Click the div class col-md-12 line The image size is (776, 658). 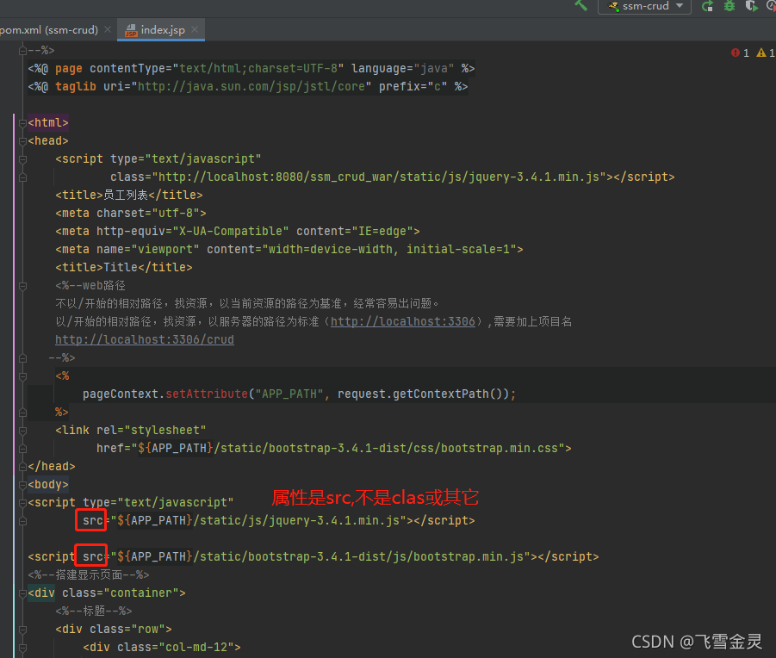pos(162,647)
